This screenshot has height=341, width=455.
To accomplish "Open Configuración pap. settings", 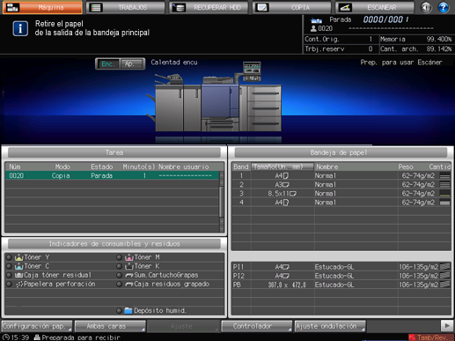I will click(x=37, y=326).
